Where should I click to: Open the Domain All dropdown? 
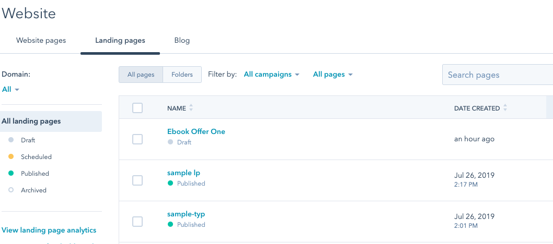point(10,90)
